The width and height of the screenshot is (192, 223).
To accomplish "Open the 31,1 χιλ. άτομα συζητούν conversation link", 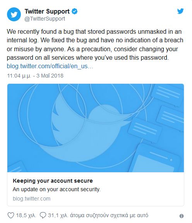I will click(98, 215).
